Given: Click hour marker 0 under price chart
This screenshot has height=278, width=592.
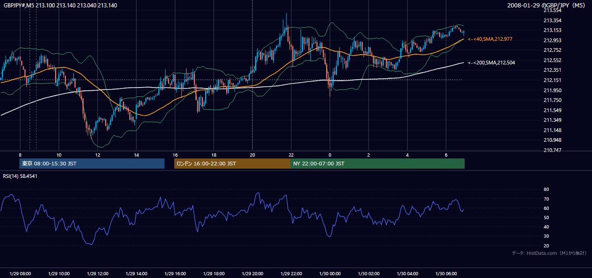Looking at the screenshot, I should [x=329, y=155].
